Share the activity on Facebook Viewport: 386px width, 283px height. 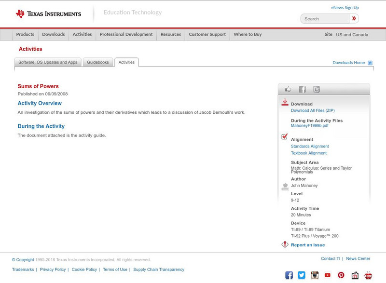[302, 89]
